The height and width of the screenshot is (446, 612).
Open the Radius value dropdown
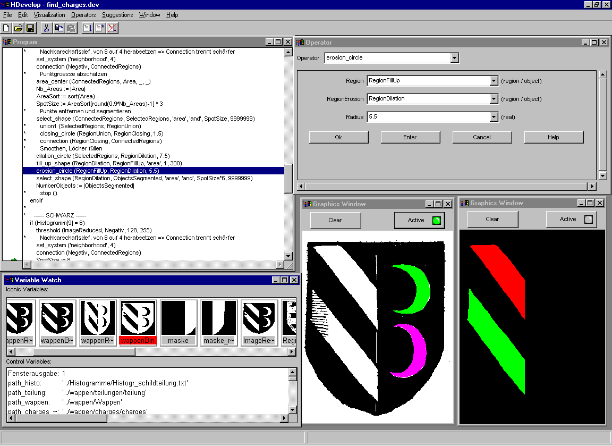coord(494,117)
